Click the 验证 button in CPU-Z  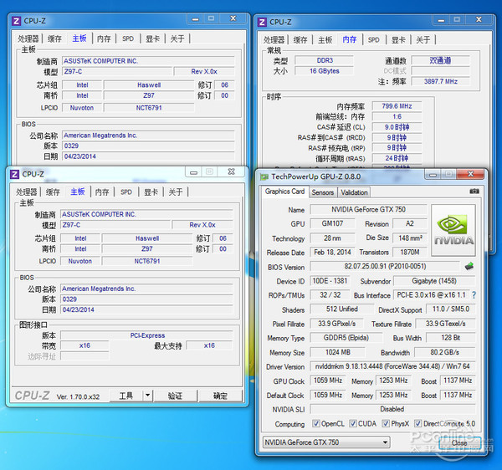[x=175, y=396]
